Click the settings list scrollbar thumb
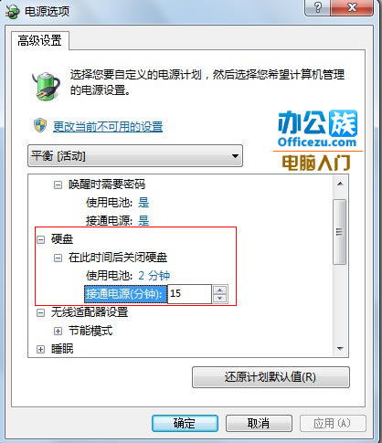 340,232
